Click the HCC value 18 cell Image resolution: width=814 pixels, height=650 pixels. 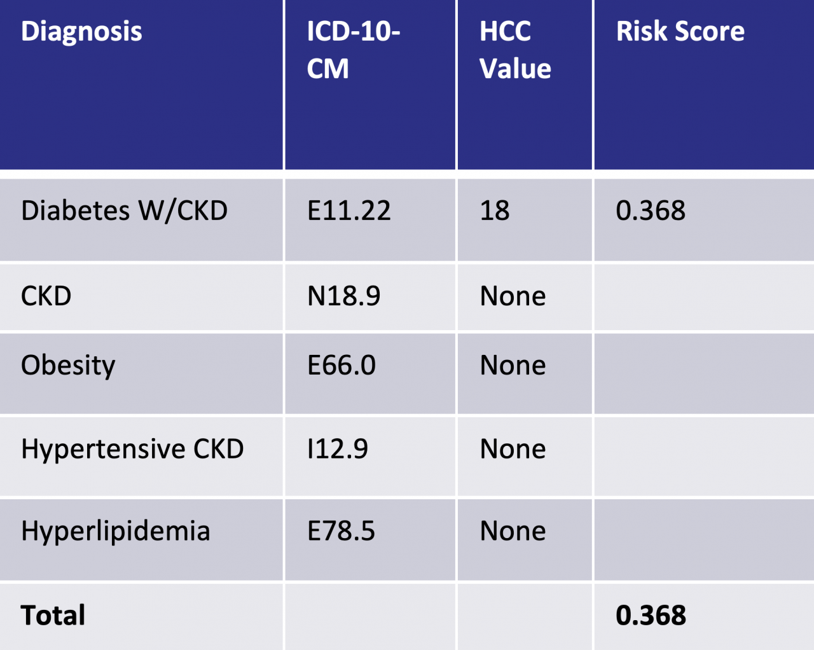(x=495, y=211)
